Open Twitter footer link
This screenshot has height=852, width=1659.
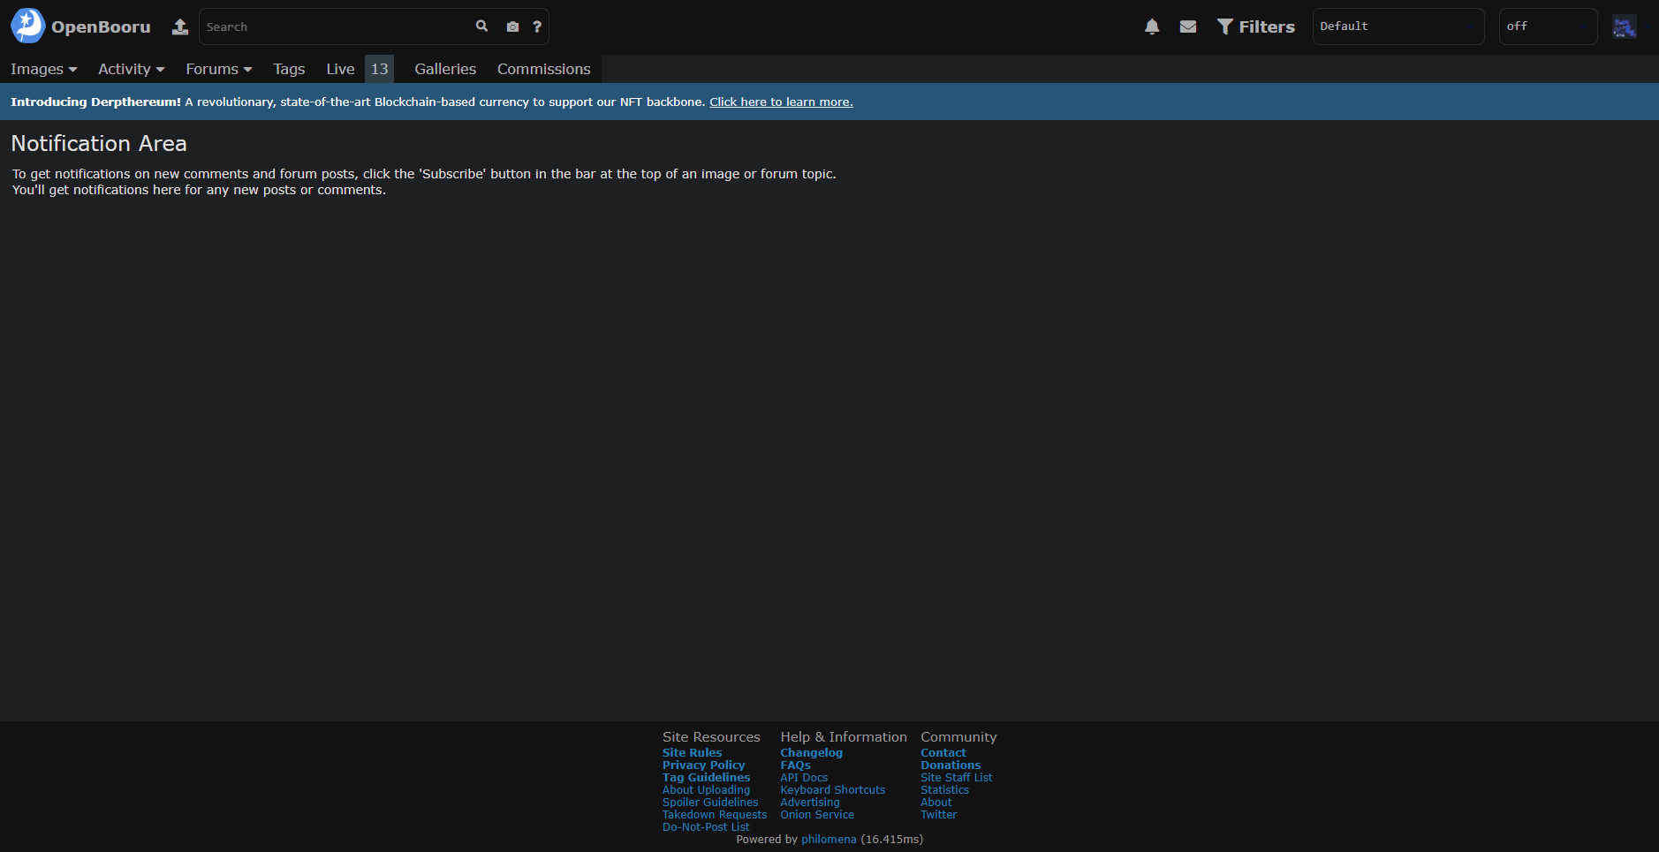(x=938, y=815)
